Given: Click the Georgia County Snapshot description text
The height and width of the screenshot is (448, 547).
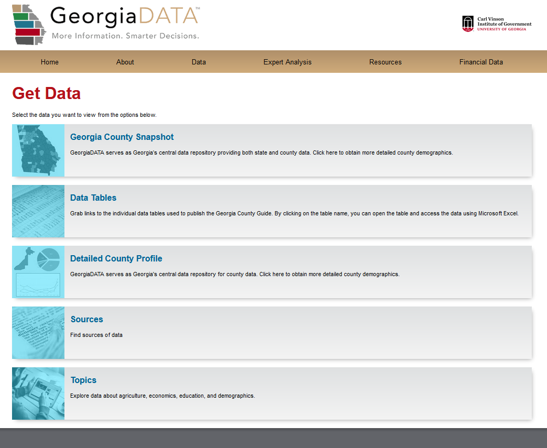Looking at the screenshot, I should tap(261, 153).
